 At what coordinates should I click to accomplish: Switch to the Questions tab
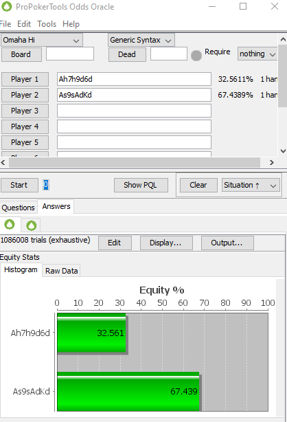(x=19, y=208)
